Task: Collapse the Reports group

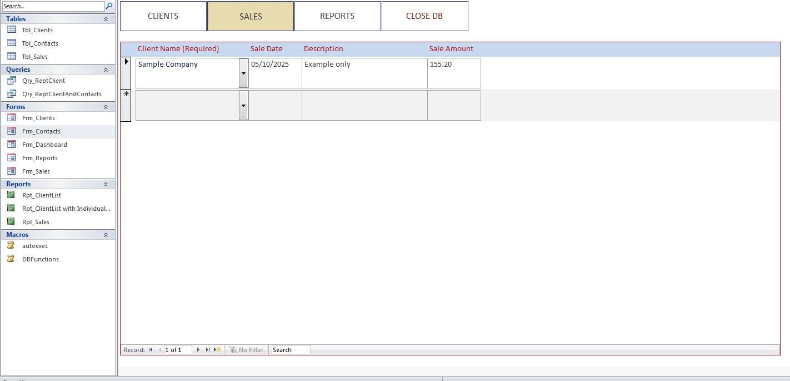Action: 106,184
